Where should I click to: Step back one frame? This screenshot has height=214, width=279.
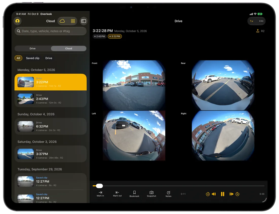point(214,194)
